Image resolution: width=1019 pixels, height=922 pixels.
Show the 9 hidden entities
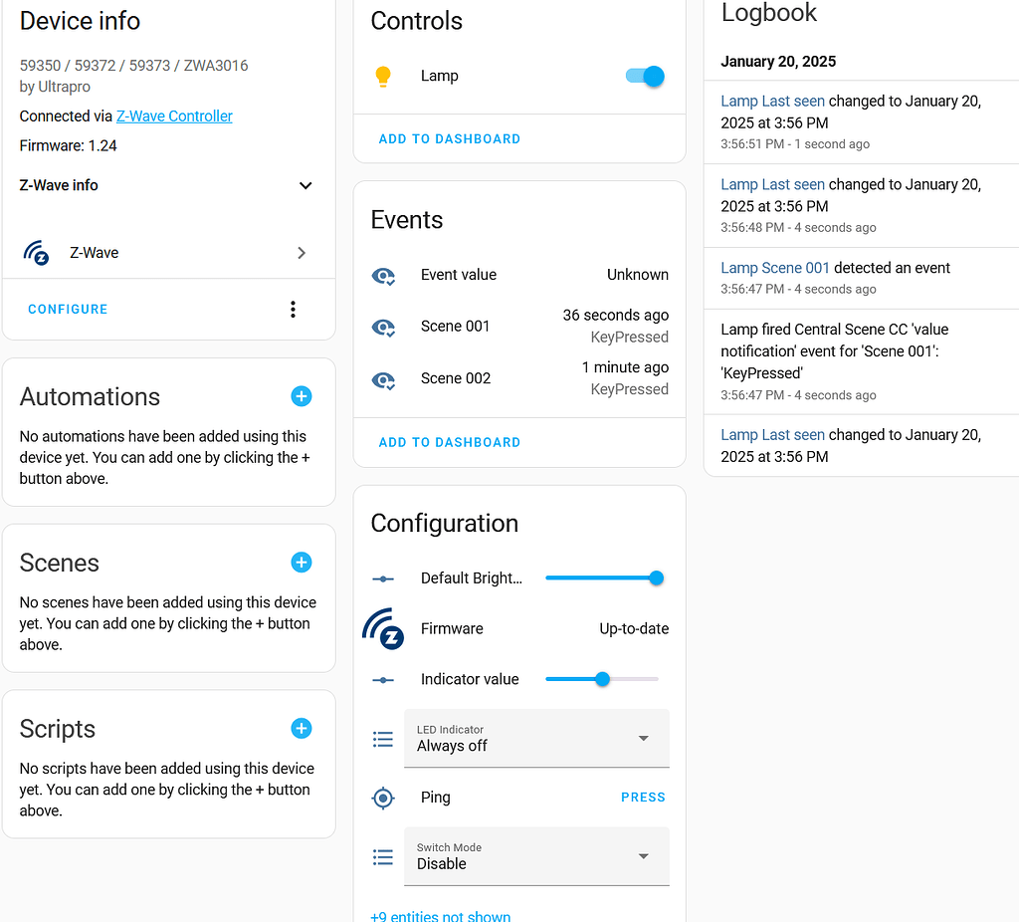(440, 915)
